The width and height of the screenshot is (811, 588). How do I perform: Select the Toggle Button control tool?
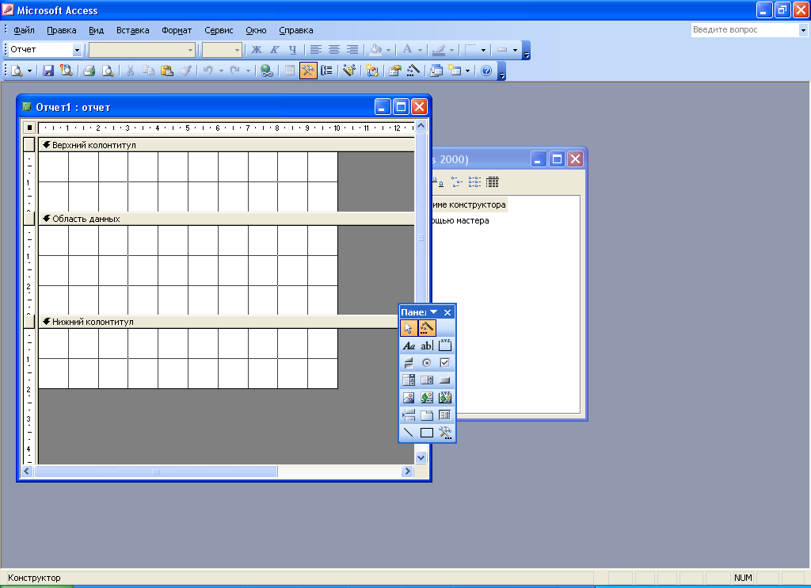tap(409, 363)
